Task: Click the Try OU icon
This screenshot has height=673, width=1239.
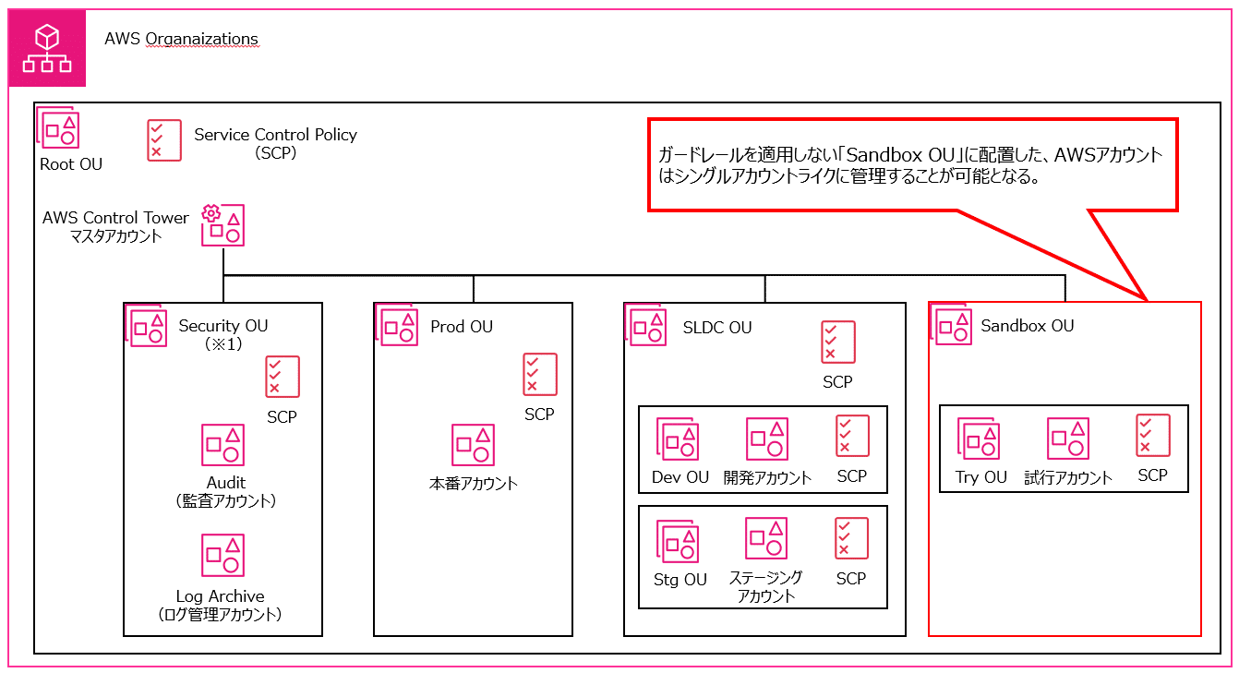Action: coord(980,439)
